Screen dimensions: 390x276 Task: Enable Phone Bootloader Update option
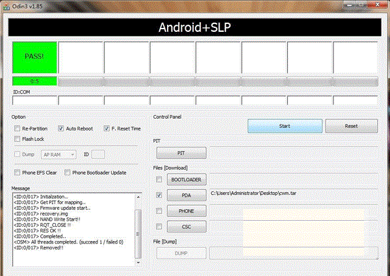click(67, 172)
